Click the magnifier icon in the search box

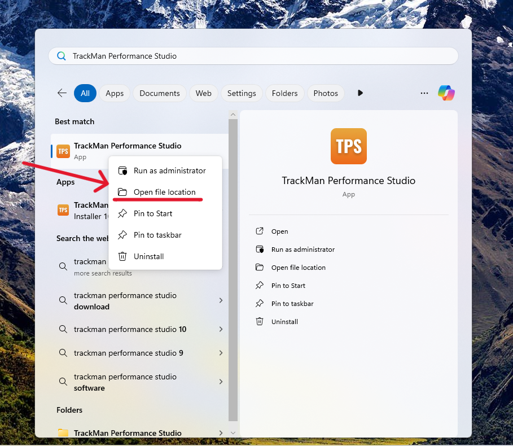(x=61, y=56)
